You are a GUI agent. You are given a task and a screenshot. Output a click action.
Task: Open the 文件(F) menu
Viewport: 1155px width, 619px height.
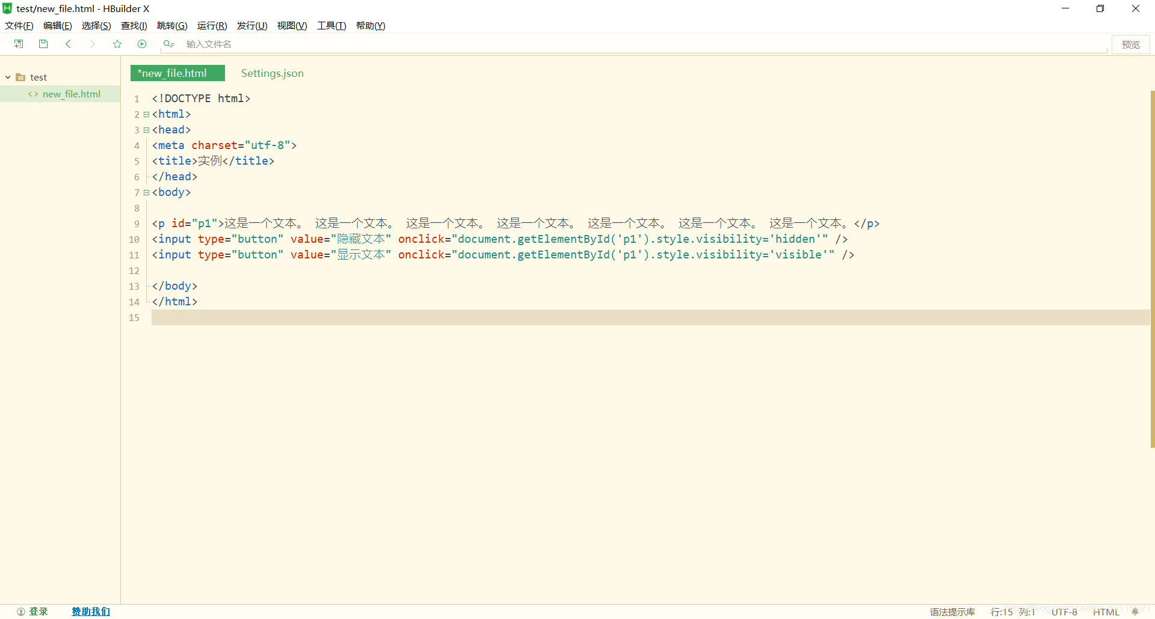19,25
